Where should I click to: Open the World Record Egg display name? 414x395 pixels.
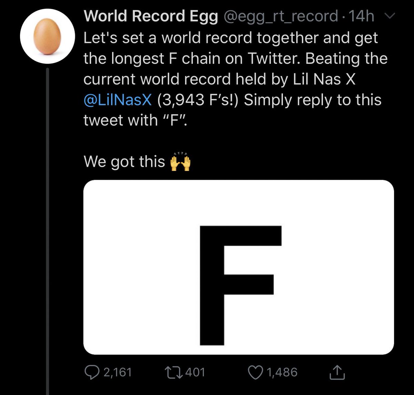tap(151, 17)
